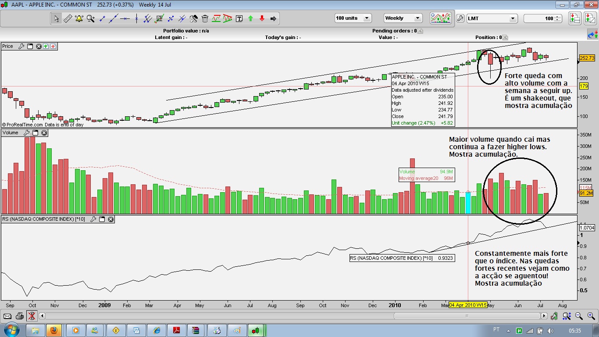Click the blue arrow trading shortcut icon

click(592, 35)
